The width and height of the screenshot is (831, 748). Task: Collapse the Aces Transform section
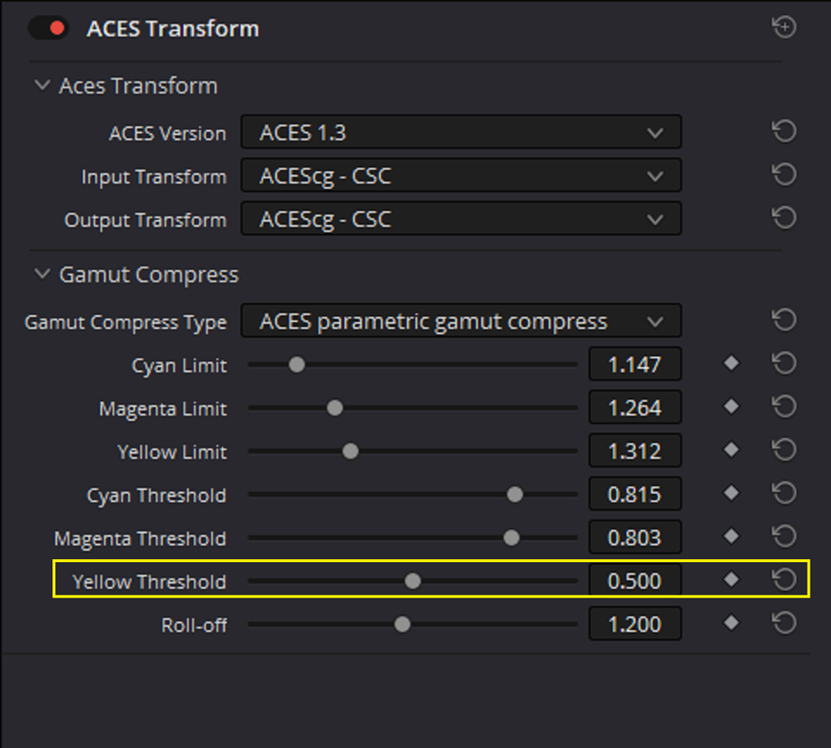click(x=42, y=85)
